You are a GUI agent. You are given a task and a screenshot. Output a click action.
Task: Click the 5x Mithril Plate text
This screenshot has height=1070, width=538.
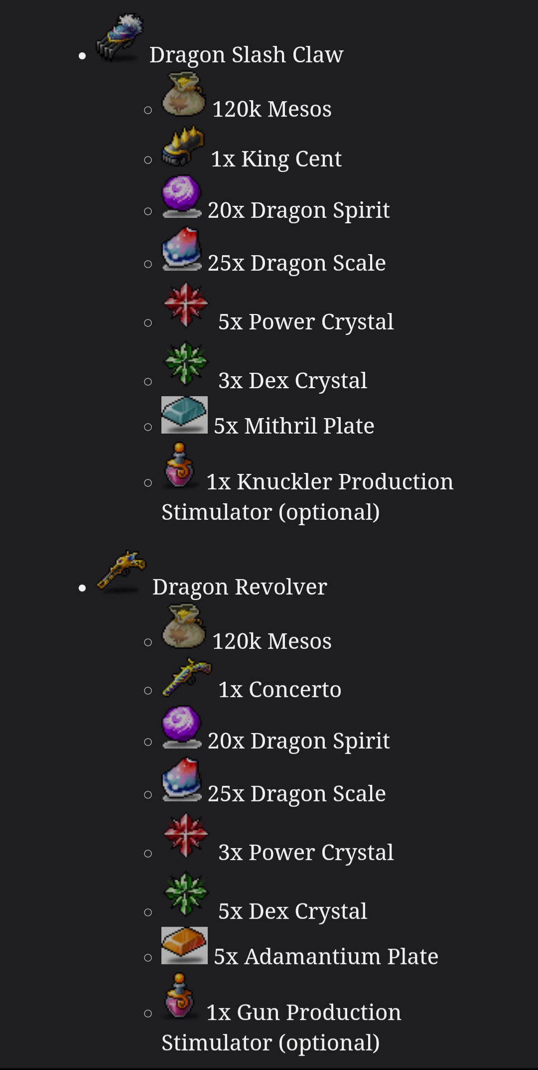pyautogui.click(x=294, y=426)
